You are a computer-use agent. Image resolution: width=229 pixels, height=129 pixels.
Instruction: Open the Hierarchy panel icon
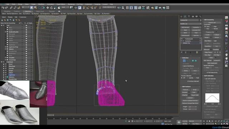(x=189, y=16)
